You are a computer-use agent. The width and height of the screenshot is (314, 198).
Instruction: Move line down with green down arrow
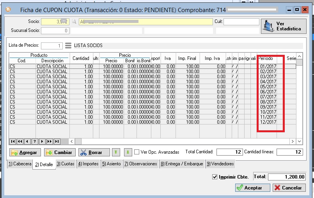coord(128,152)
